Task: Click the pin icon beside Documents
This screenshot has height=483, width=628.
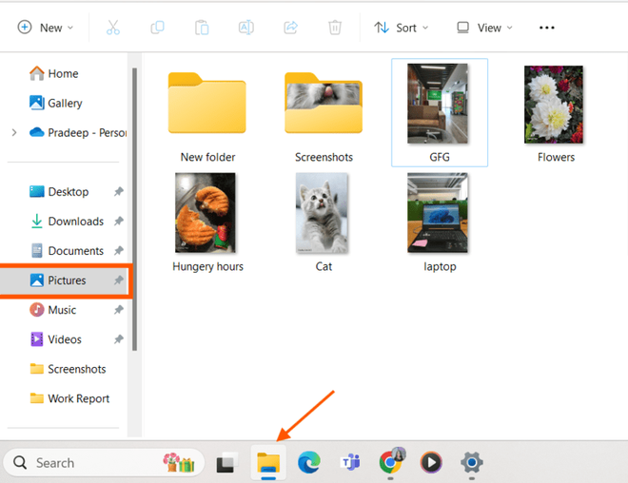Action: click(x=119, y=251)
